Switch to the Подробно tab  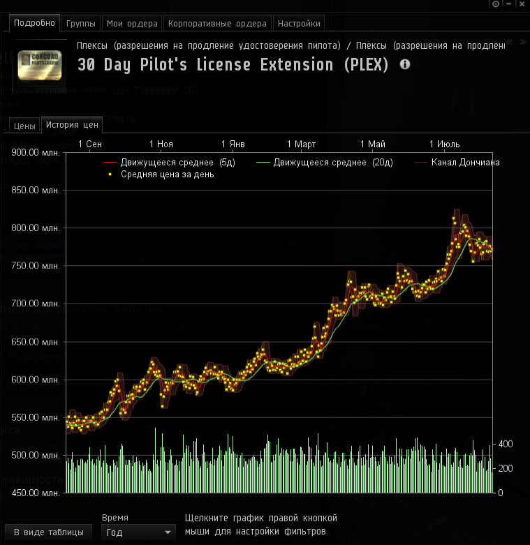click(34, 23)
